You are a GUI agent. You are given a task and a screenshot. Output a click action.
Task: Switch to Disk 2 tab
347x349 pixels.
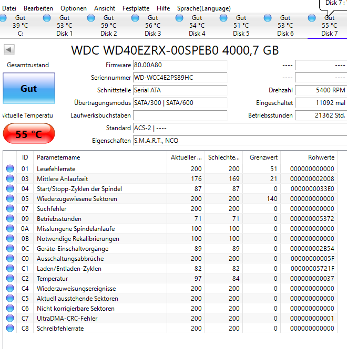point(109,26)
